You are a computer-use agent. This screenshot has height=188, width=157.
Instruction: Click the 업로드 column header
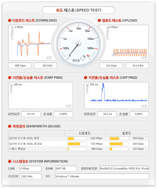click(127, 133)
